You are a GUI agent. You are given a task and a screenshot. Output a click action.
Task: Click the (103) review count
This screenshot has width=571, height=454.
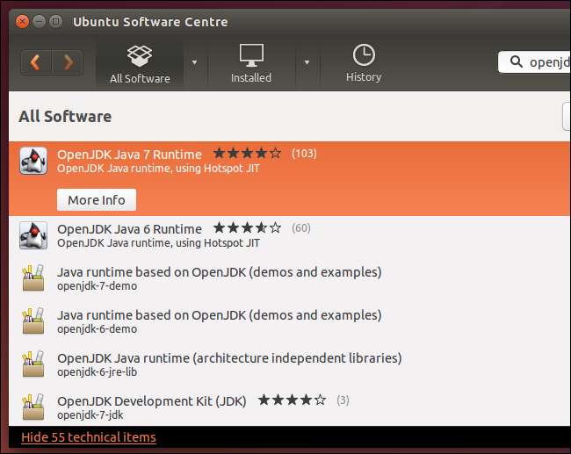tap(304, 154)
